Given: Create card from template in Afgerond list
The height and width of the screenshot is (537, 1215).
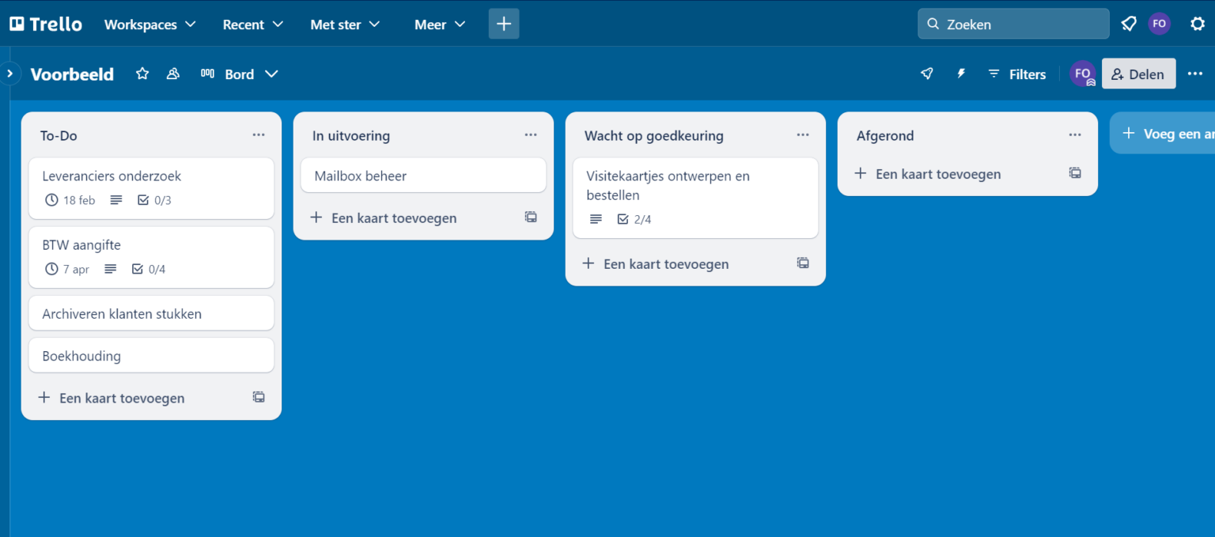Looking at the screenshot, I should pos(1075,173).
